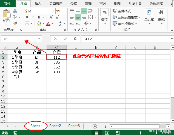The height and width of the screenshot is (135, 174).
Task: Toggle Italic formatting
Action: coord(33,17)
